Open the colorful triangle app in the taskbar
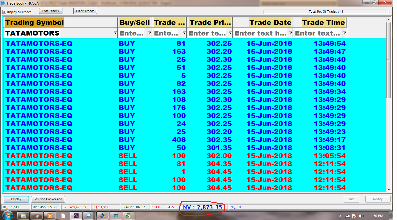Screen dimensions: 397x220 [x=102, y=216]
